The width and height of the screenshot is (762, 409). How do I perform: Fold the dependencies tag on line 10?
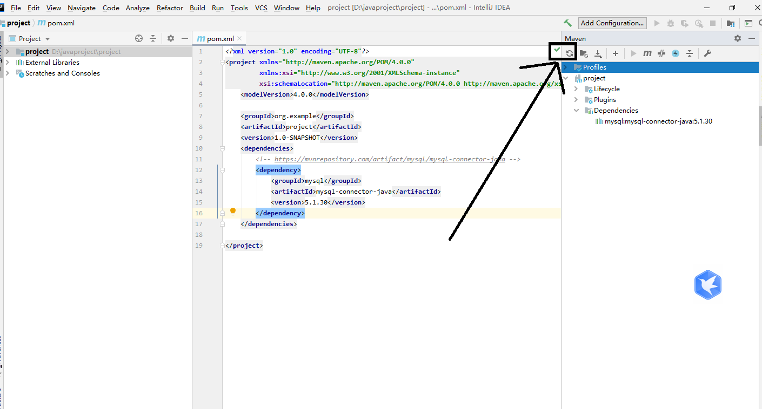click(x=222, y=148)
